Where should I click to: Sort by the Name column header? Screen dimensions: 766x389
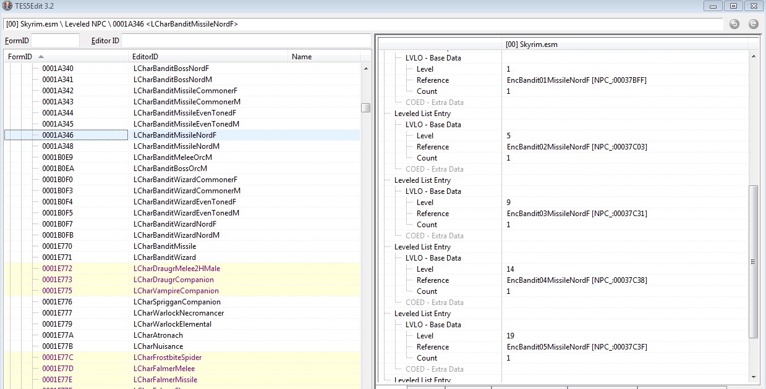[x=324, y=57]
